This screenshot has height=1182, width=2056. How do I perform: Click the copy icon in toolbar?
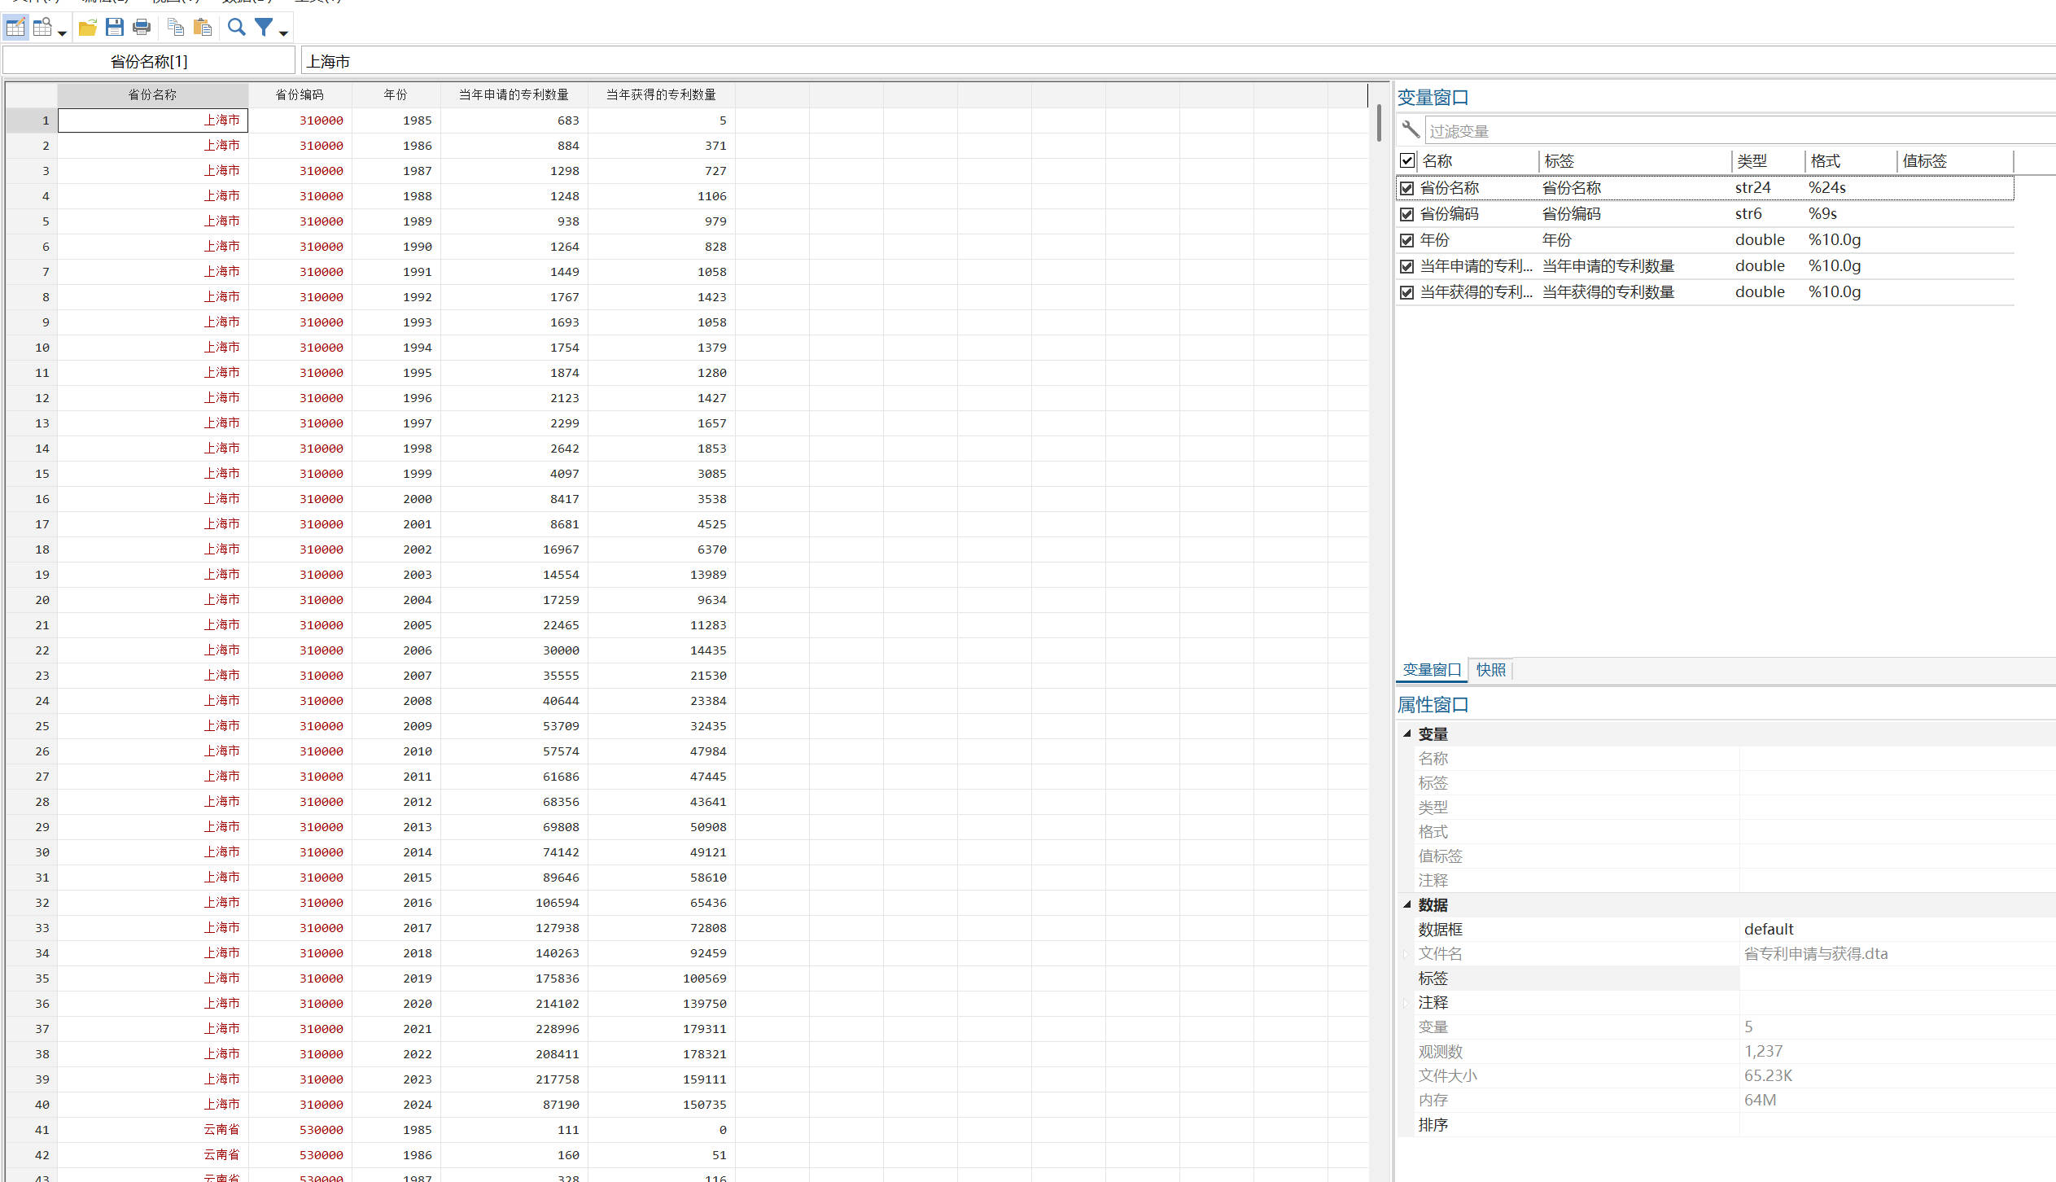click(x=175, y=28)
